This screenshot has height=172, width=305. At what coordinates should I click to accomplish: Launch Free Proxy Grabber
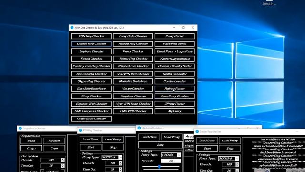click(175, 96)
